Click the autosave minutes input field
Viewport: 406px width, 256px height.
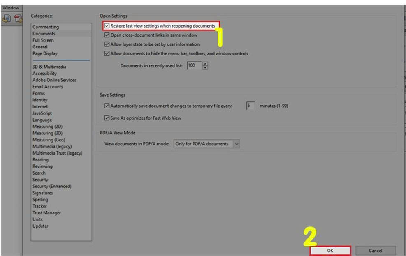pos(251,106)
